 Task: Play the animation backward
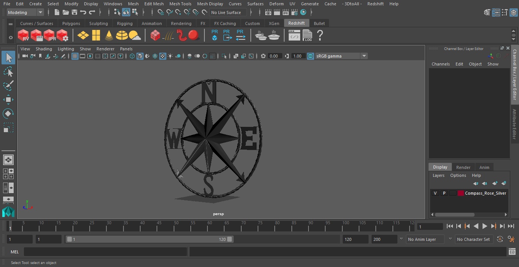(476, 226)
